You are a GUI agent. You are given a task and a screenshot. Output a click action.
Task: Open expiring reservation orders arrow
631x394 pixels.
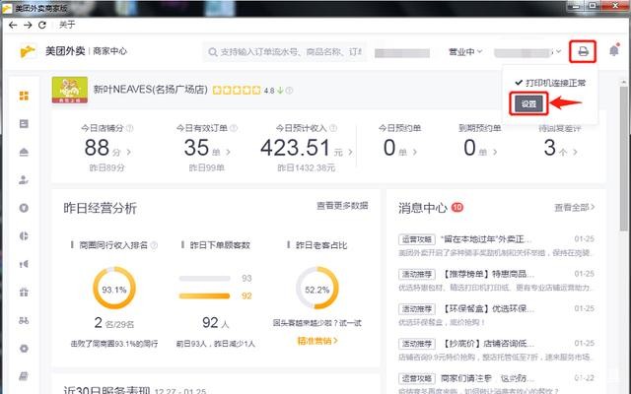[495, 152]
